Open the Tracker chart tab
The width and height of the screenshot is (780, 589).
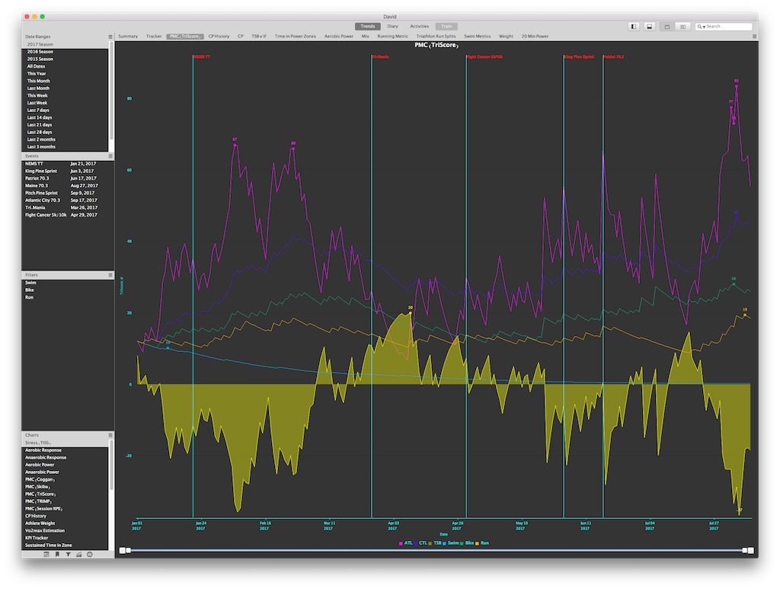tap(154, 37)
